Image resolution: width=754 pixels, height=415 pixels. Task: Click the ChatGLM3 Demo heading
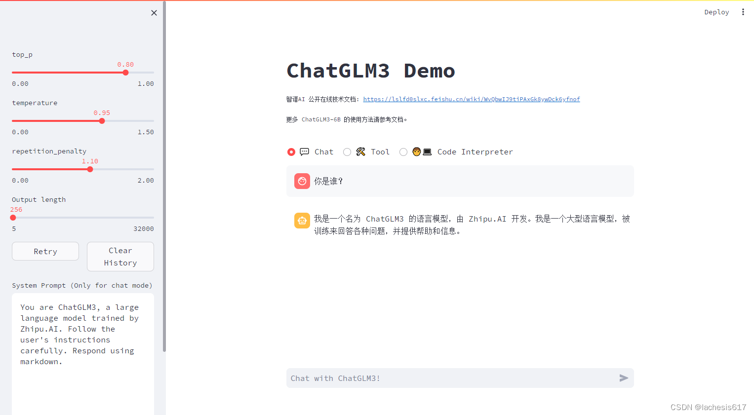tap(371, 71)
